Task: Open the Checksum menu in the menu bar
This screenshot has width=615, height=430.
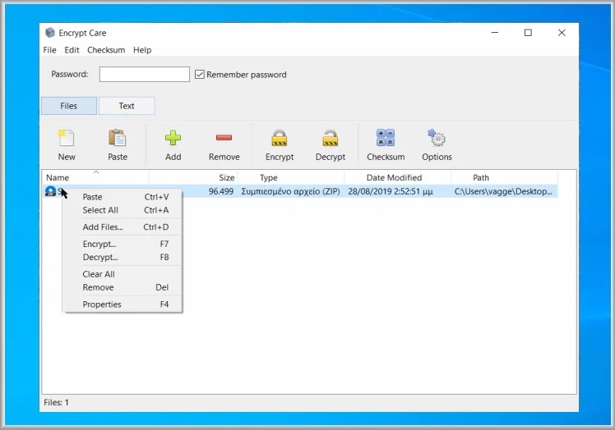Action: point(106,50)
